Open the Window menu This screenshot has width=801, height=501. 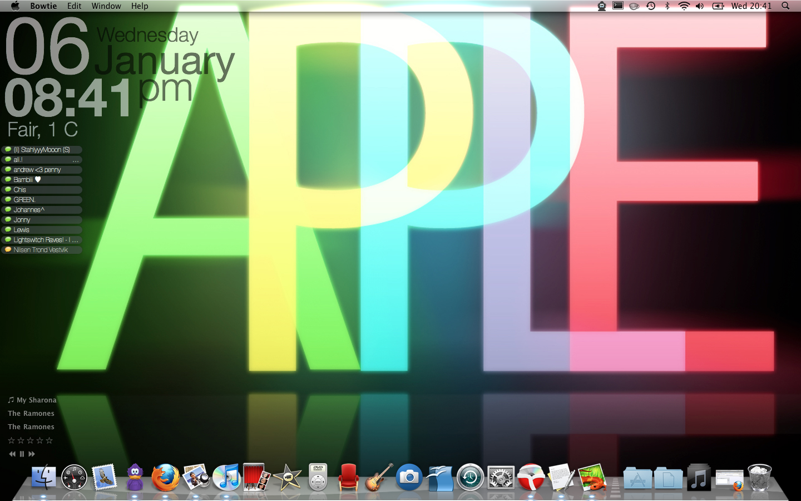pos(106,6)
